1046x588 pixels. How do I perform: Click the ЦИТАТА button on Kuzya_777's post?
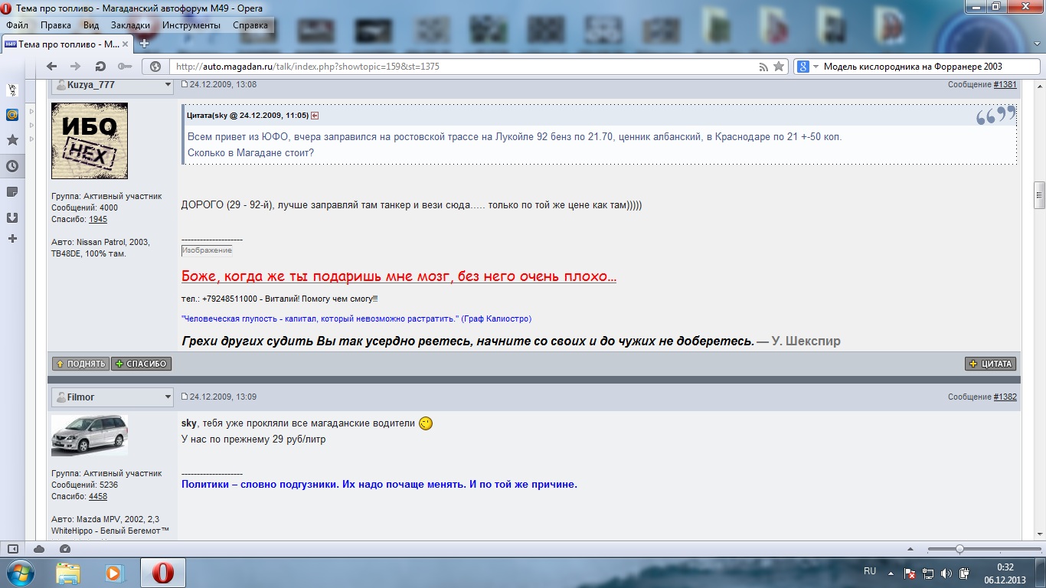tap(990, 364)
